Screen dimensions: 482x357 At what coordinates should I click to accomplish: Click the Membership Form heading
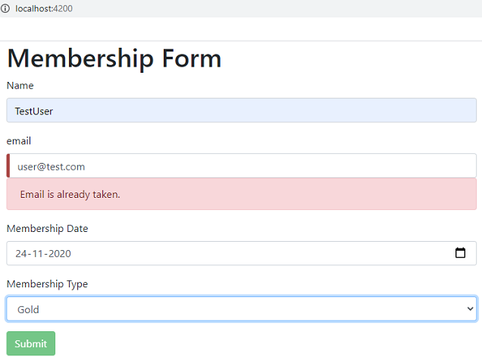[x=114, y=58]
